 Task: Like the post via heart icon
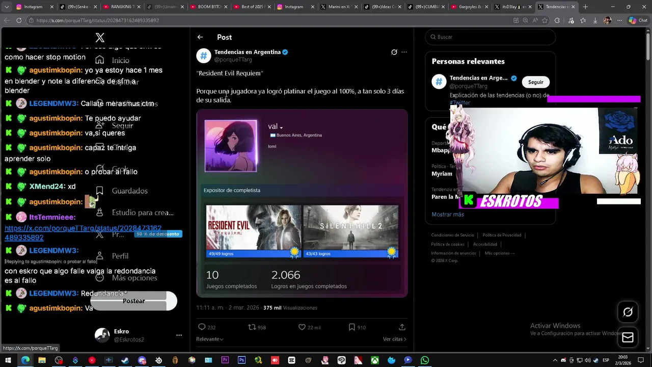[x=302, y=327]
